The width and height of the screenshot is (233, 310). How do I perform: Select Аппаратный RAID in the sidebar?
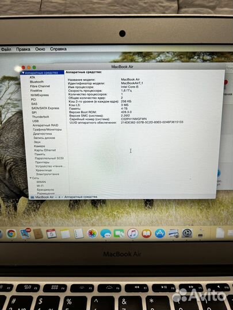pyautogui.click(x=45, y=125)
